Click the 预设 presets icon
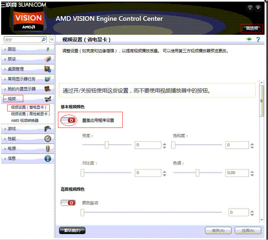The height and width of the screenshot is (240, 268). tap(48, 59)
